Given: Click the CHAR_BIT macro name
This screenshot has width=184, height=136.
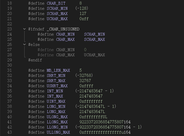Looking at the screenshot, I should tap(56, 3).
